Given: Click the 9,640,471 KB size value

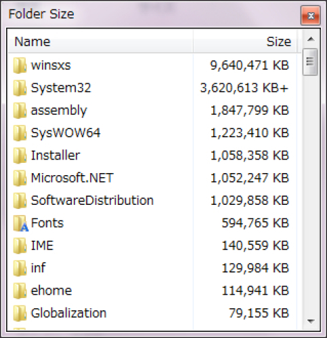Looking at the screenshot, I should pyautogui.click(x=250, y=66).
